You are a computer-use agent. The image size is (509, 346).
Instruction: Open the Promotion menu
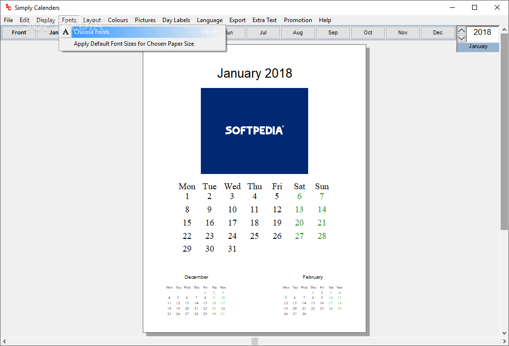tap(298, 20)
